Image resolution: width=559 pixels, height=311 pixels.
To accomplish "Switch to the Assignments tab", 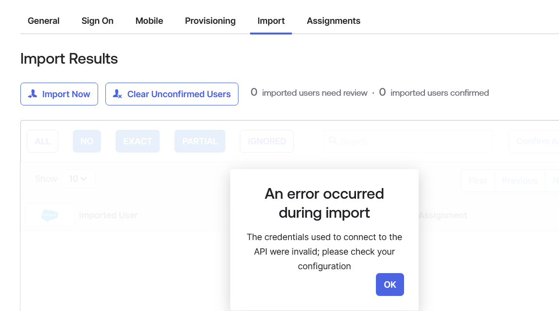I will (x=334, y=21).
